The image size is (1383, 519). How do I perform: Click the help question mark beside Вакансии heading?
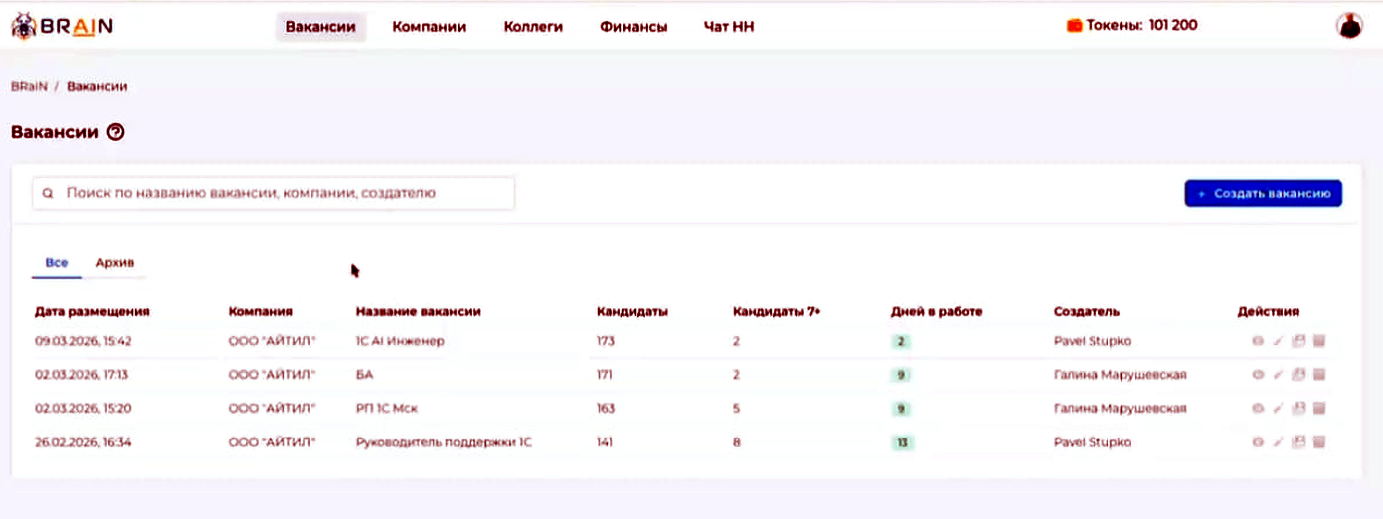pyautogui.click(x=115, y=132)
